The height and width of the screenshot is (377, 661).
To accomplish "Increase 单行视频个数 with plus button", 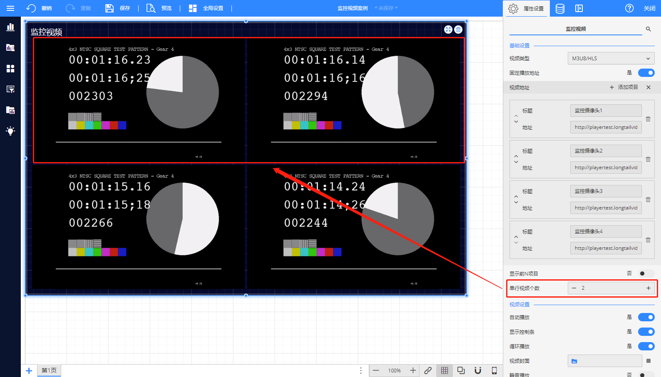I will [648, 288].
